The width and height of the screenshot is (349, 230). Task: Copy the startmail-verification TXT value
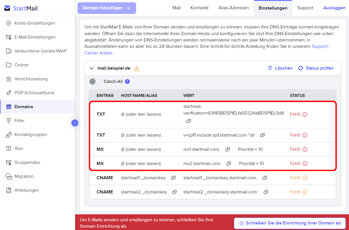coord(189,121)
